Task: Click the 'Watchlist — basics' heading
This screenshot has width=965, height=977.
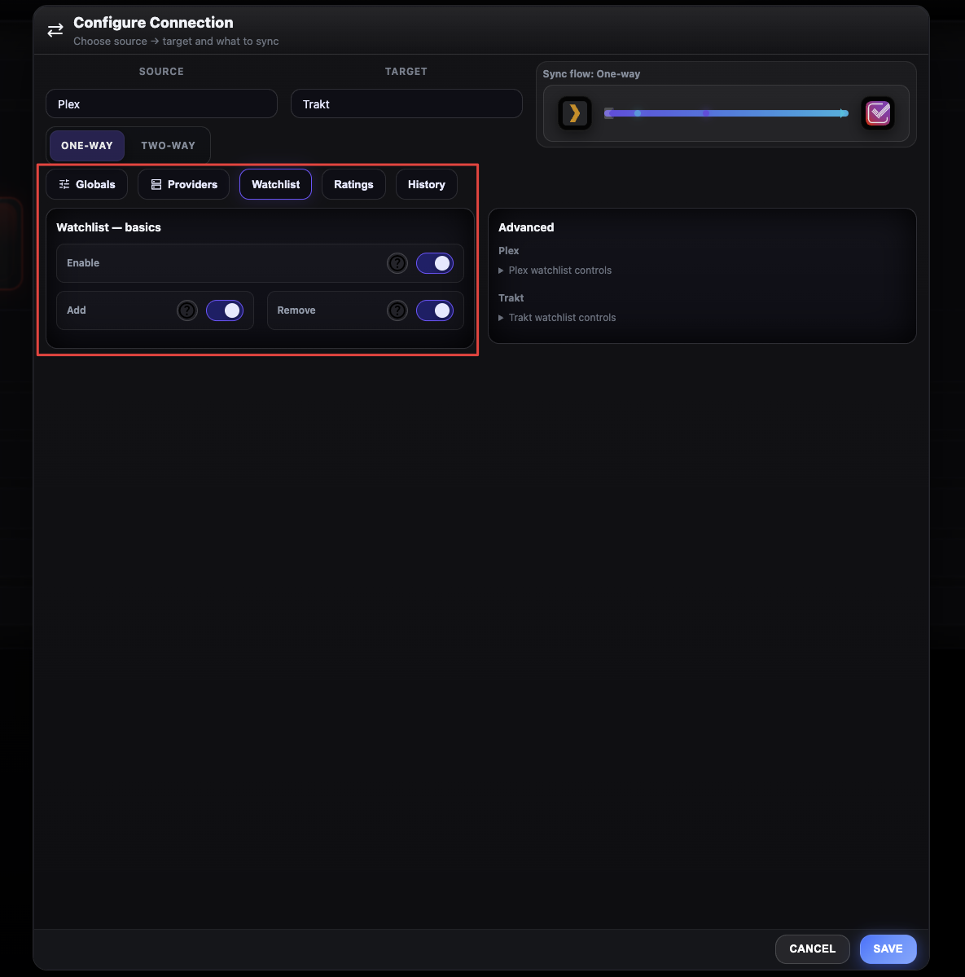Action: click(x=109, y=227)
